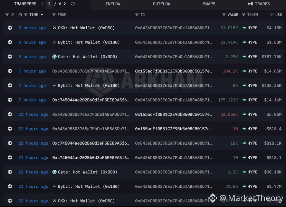
Task: Click the 62.055K value
Action: pos(229,114)
